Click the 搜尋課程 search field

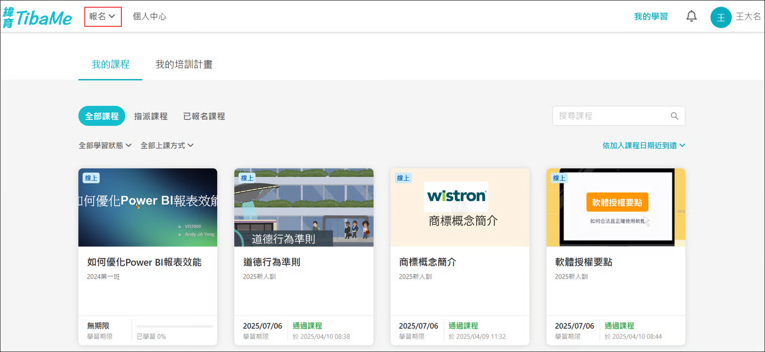611,116
